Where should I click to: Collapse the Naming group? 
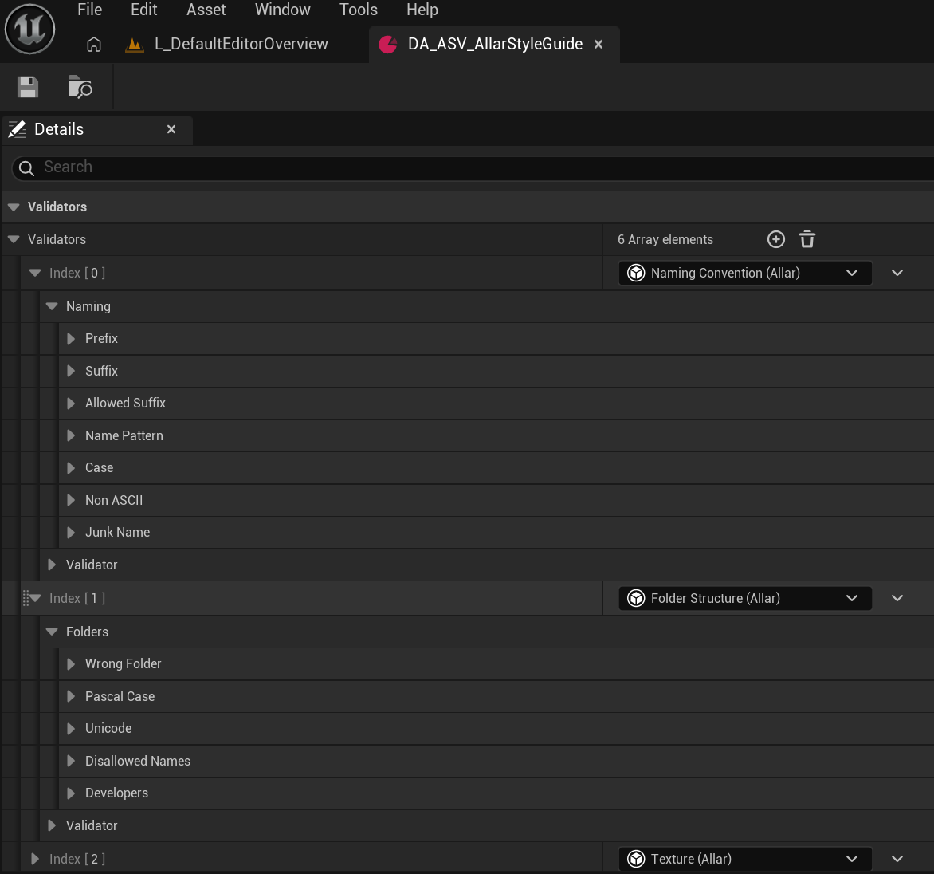point(52,306)
